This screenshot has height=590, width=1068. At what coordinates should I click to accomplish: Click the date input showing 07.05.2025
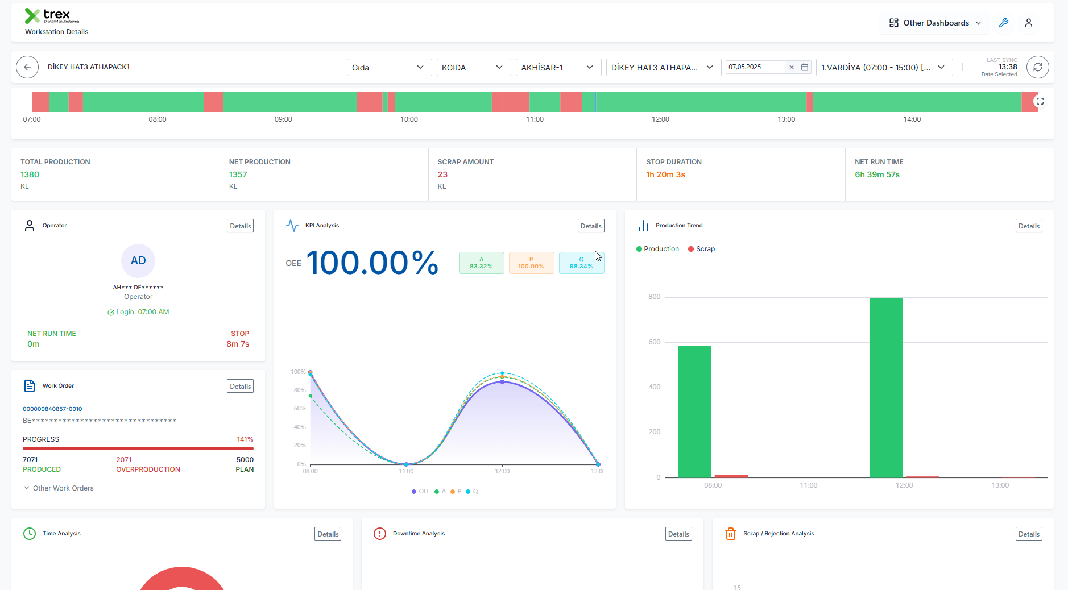(755, 67)
